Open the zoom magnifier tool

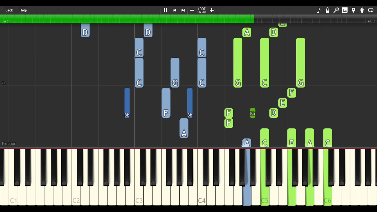(x=336, y=10)
